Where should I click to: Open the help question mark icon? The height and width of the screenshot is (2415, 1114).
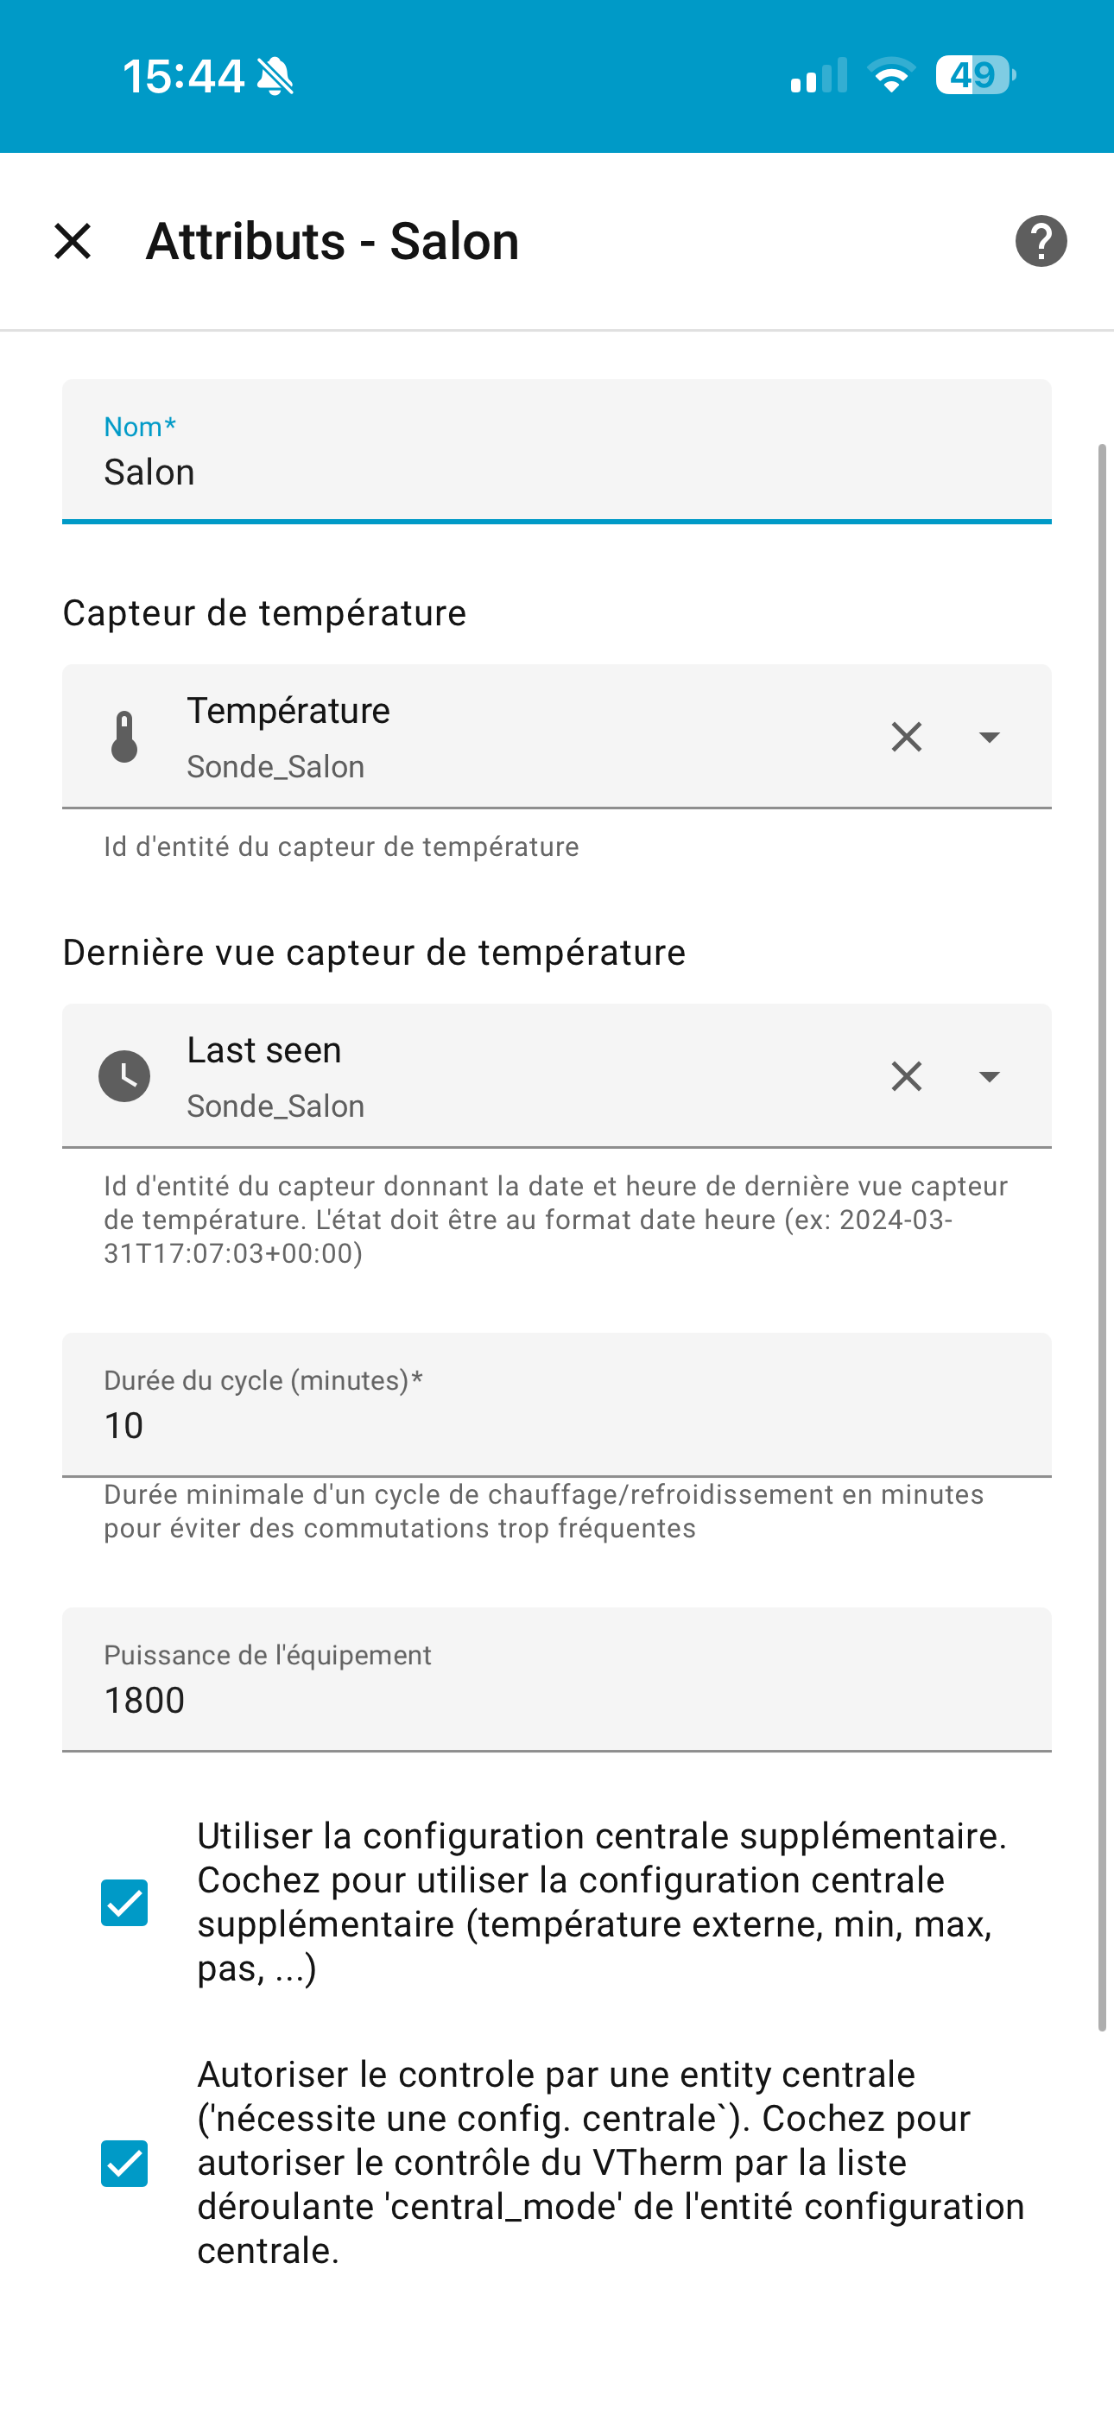1041,241
